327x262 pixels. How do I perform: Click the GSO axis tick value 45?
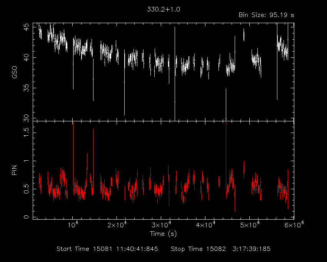tap(26, 27)
